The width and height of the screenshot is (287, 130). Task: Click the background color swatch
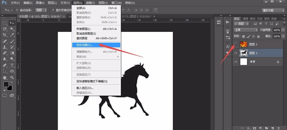pyautogui.click(x=10, y=88)
